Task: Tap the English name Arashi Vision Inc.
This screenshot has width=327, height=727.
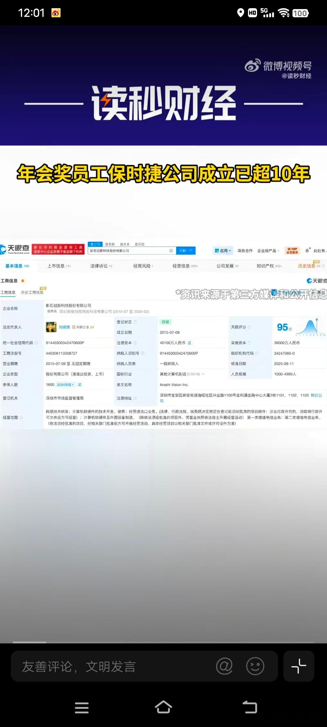Action: point(174,385)
